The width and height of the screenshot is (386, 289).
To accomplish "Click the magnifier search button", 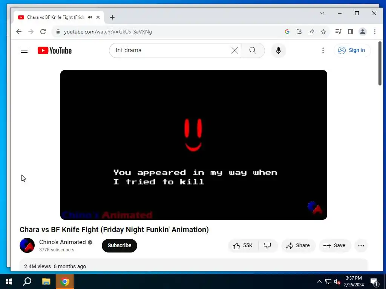I will (253, 50).
